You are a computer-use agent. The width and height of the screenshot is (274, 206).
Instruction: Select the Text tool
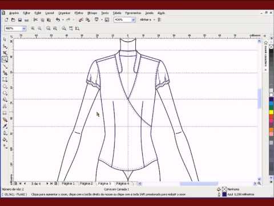point(5,106)
